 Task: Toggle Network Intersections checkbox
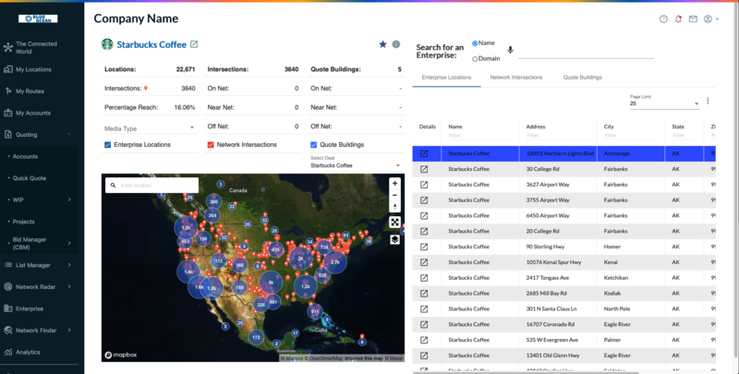[211, 145]
